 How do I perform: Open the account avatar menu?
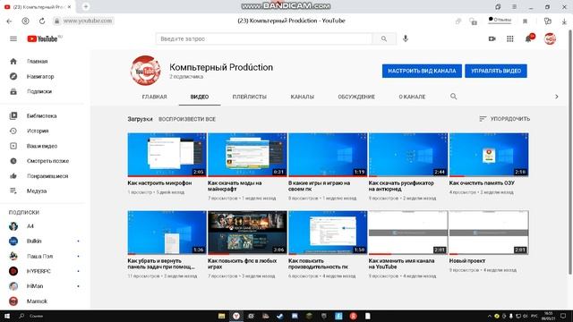(550, 38)
